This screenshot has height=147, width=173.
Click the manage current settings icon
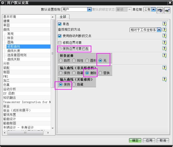[167, 10]
